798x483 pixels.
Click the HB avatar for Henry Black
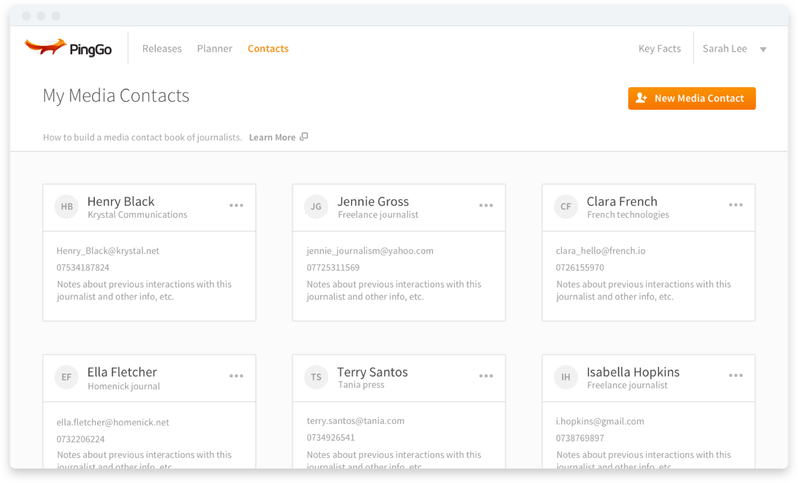coord(67,207)
